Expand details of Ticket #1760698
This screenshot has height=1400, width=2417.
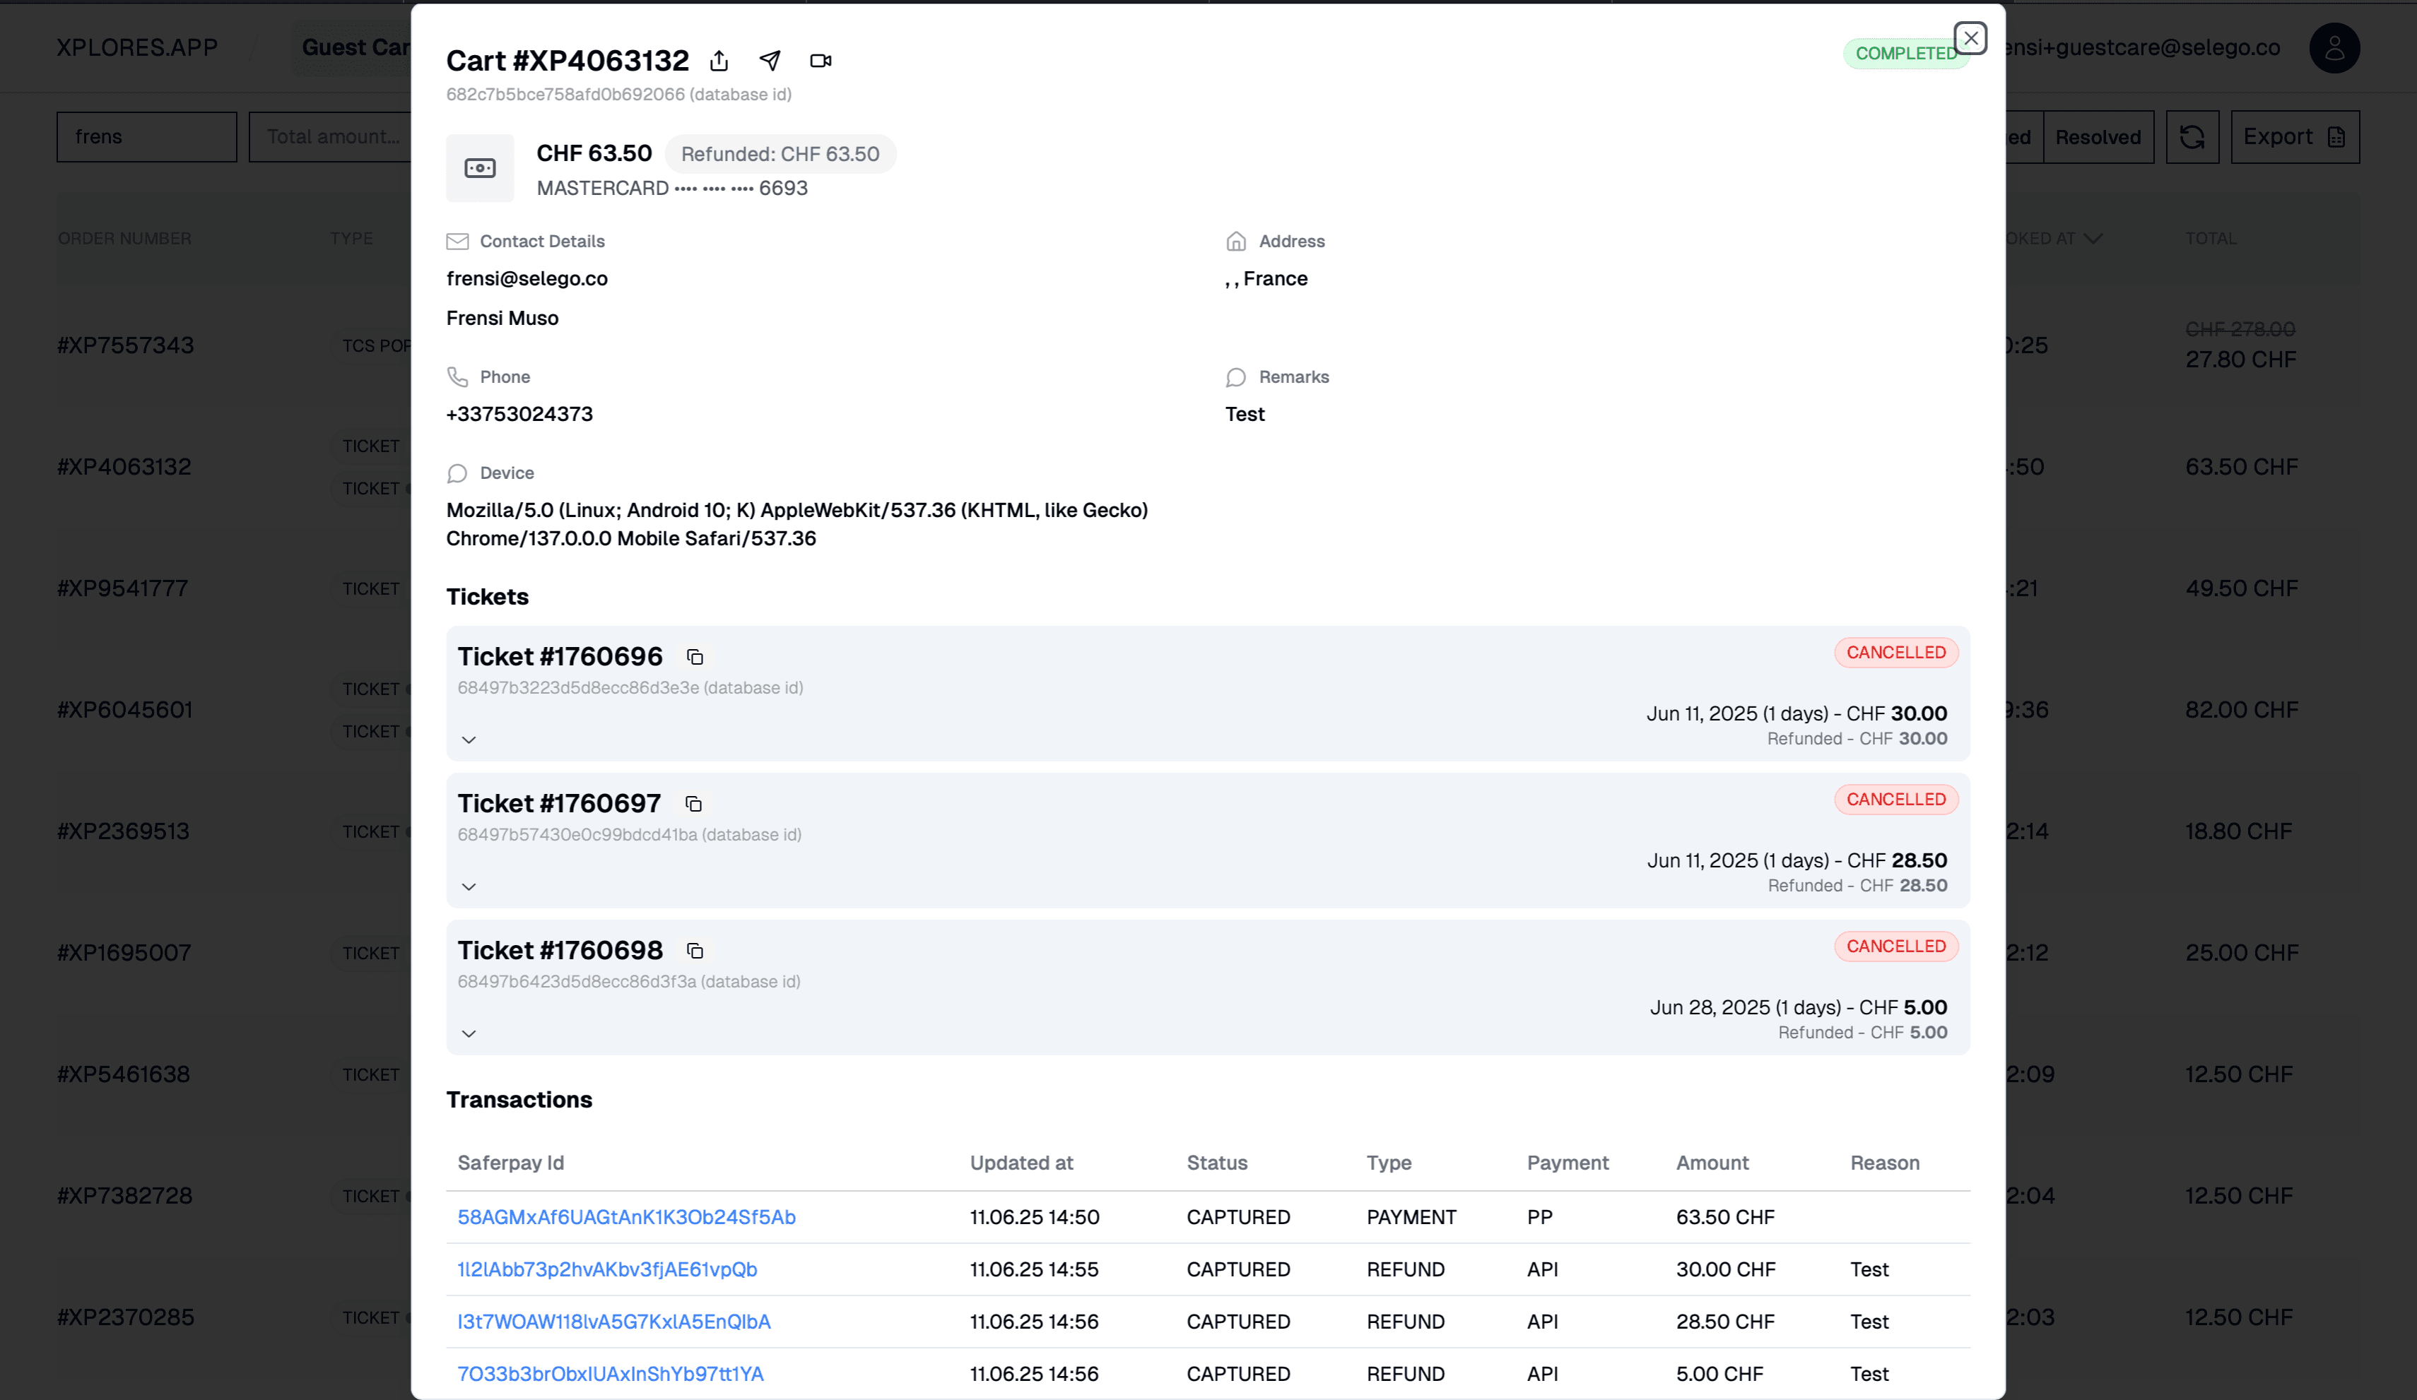(x=469, y=1033)
